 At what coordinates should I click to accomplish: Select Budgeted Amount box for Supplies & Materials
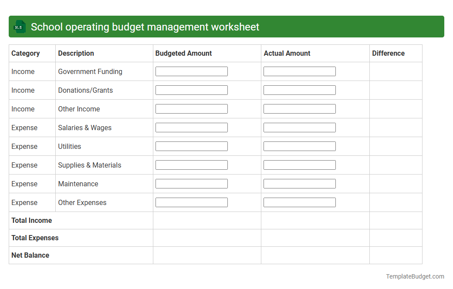pos(191,165)
